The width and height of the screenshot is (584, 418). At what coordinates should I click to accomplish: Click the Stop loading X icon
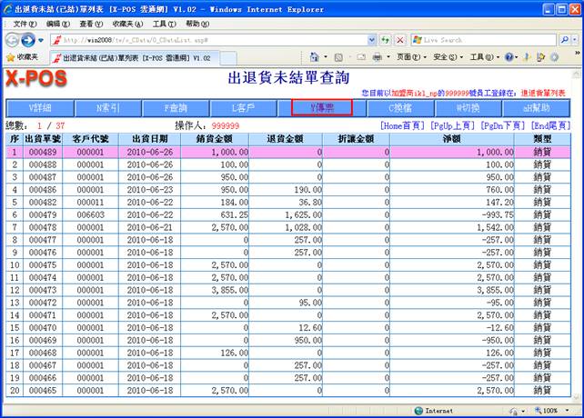click(x=399, y=40)
